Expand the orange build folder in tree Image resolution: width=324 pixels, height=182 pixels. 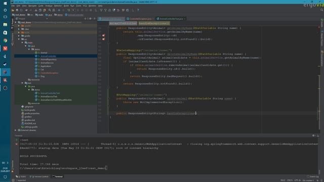[x=19, y=32]
